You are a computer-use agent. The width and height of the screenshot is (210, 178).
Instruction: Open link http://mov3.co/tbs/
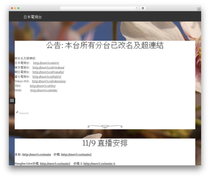tap(43, 86)
